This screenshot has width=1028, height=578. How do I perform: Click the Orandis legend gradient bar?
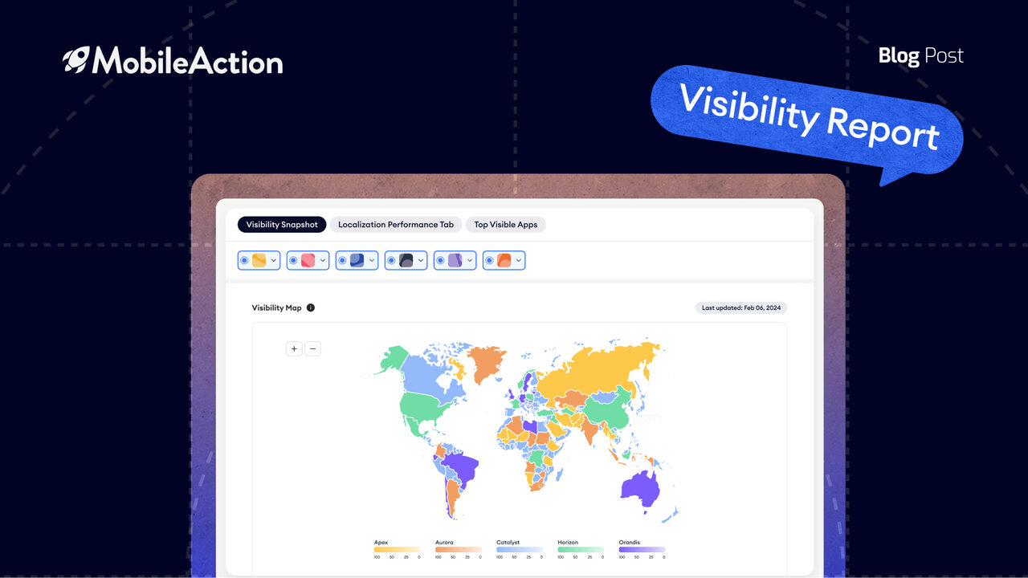pyautogui.click(x=642, y=549)
